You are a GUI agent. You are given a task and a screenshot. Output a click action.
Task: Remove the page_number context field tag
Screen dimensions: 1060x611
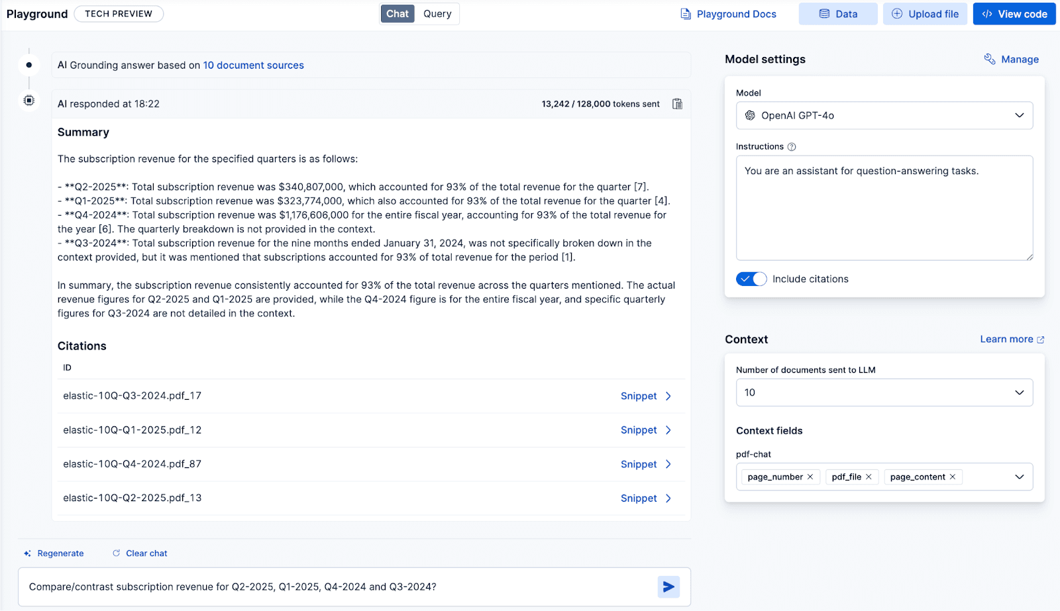pos(810,477)
